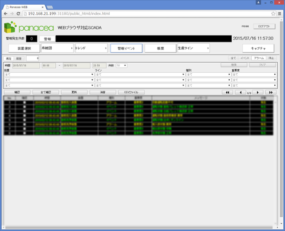The width and height of the screenshot is (285, 231).
Task: Check the confirm box in row 4
Action: (x=24, y=115)
